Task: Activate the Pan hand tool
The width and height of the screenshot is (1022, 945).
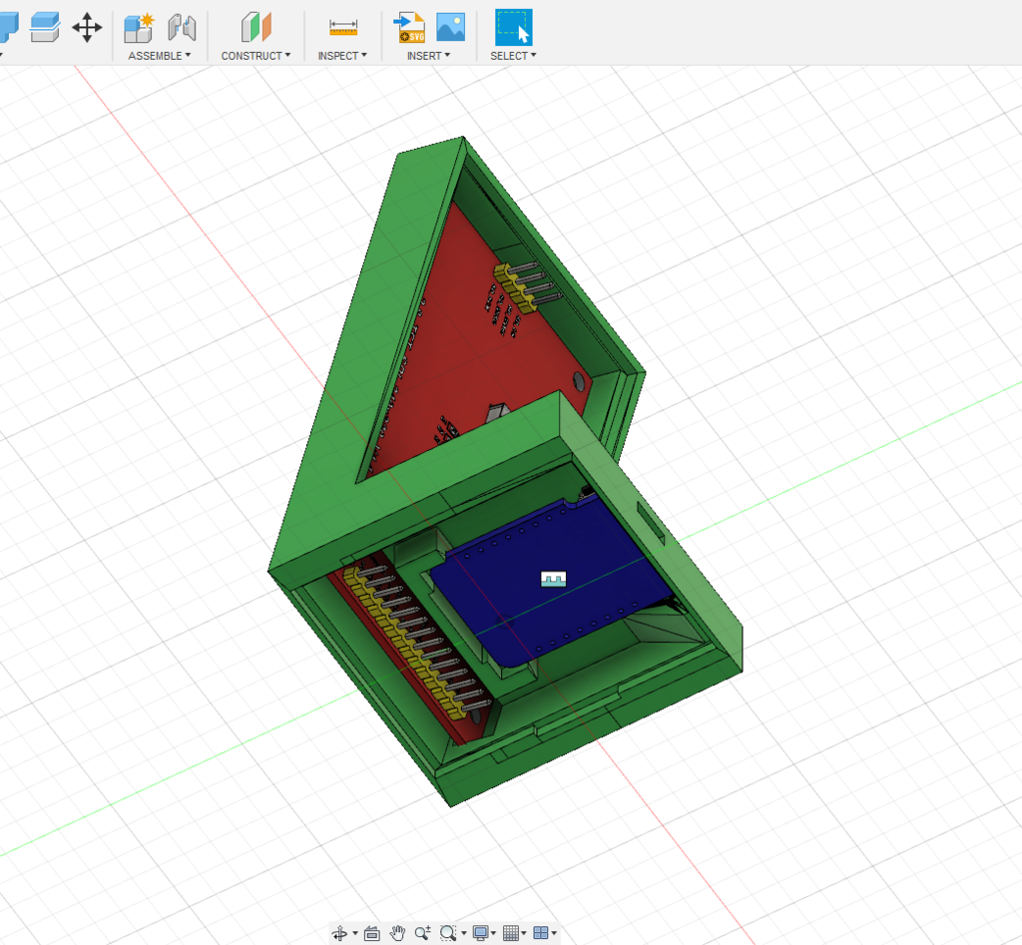Action: [397, 933]
